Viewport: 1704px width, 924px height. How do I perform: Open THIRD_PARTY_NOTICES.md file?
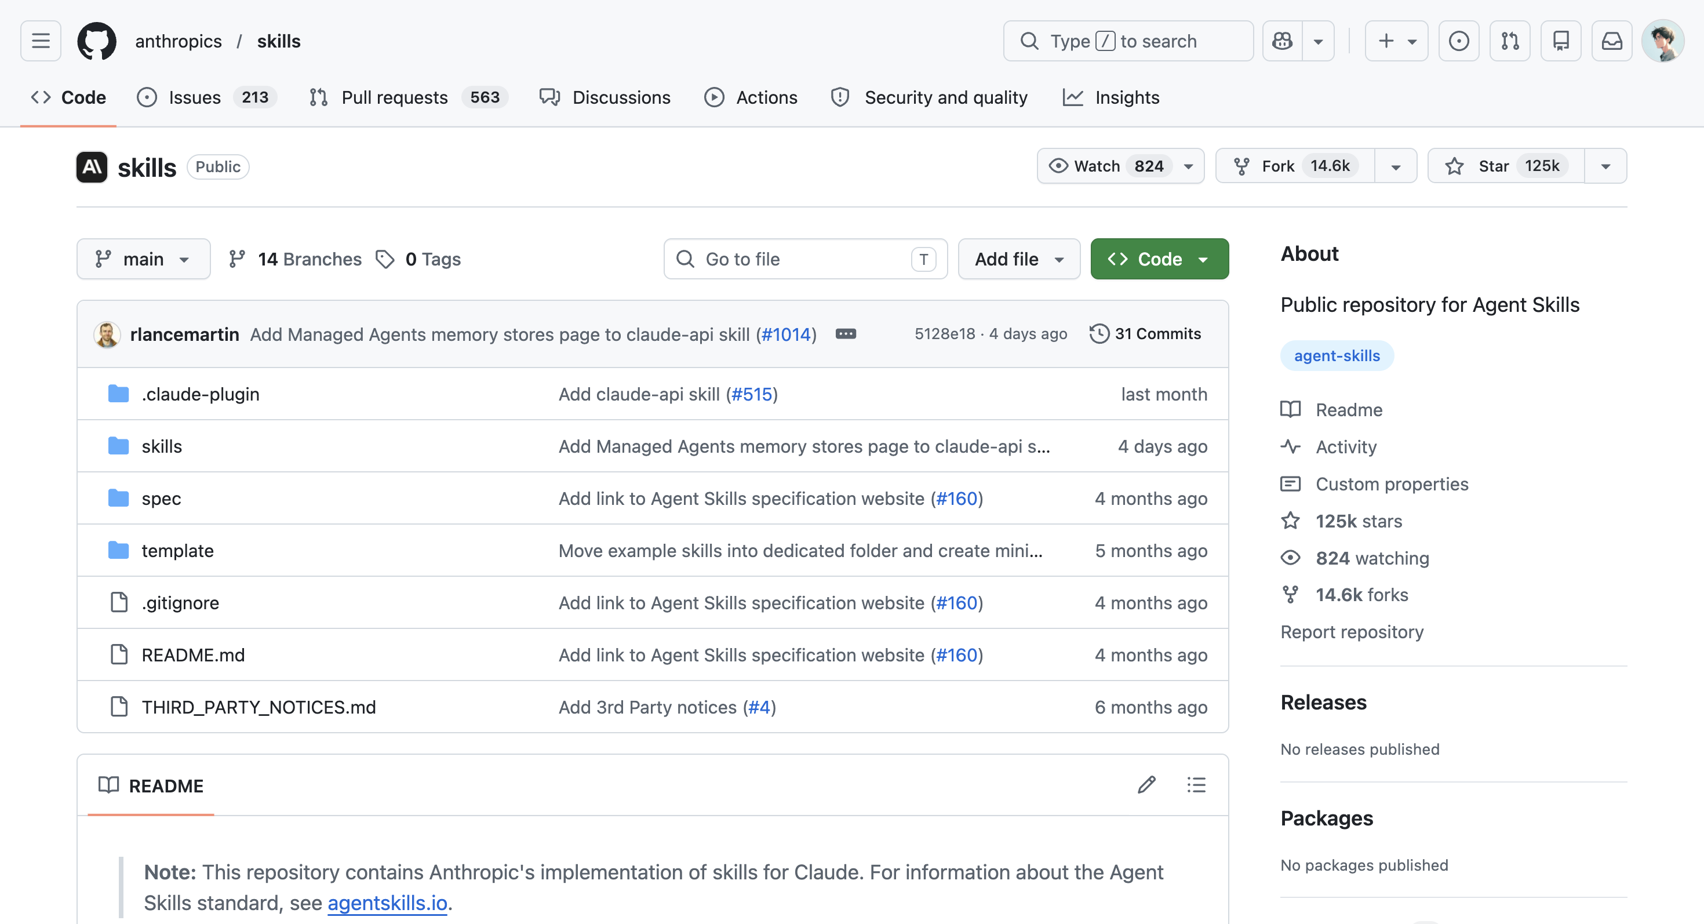(x=258, y=707)
